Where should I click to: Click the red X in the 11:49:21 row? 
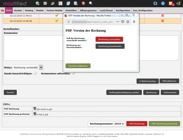point(163,16)
